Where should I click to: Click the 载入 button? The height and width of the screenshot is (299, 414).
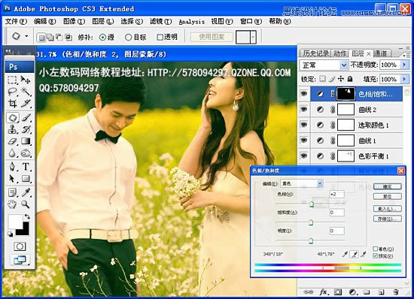tap(388, 209)
